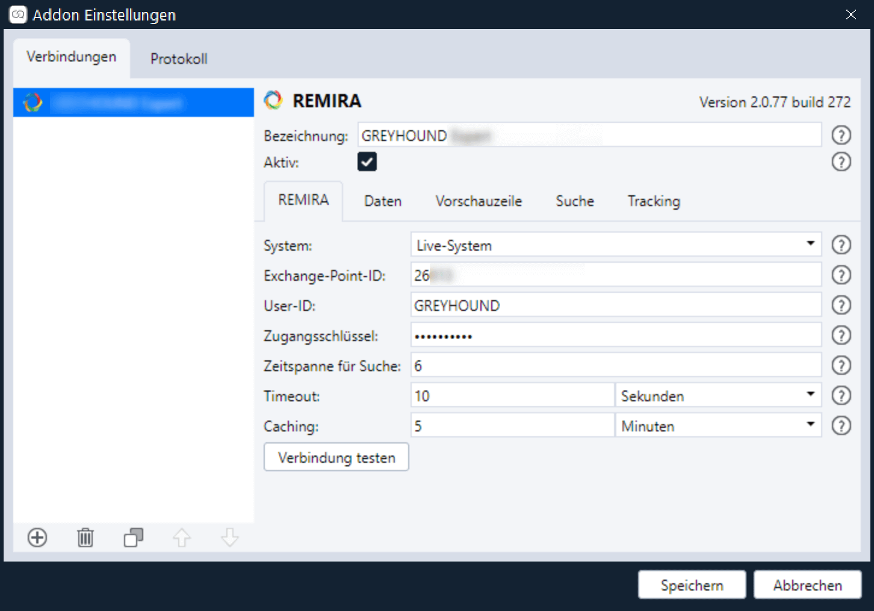The width and height of the screenshot is (874, 611).
Task: Duplicate the selected connection
Action: pos(134,537)
